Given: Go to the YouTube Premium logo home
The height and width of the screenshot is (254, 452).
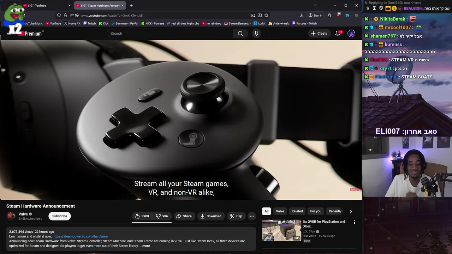Looking at the screenshot, I should point(30,34).
